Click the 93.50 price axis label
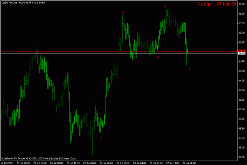The height and width of the screenshot is (165, 247). 241,129
